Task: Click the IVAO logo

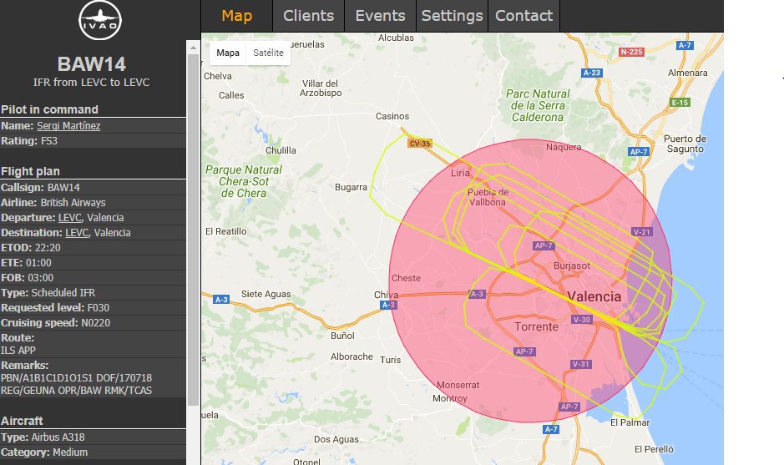Action: [x=100, y=20]
